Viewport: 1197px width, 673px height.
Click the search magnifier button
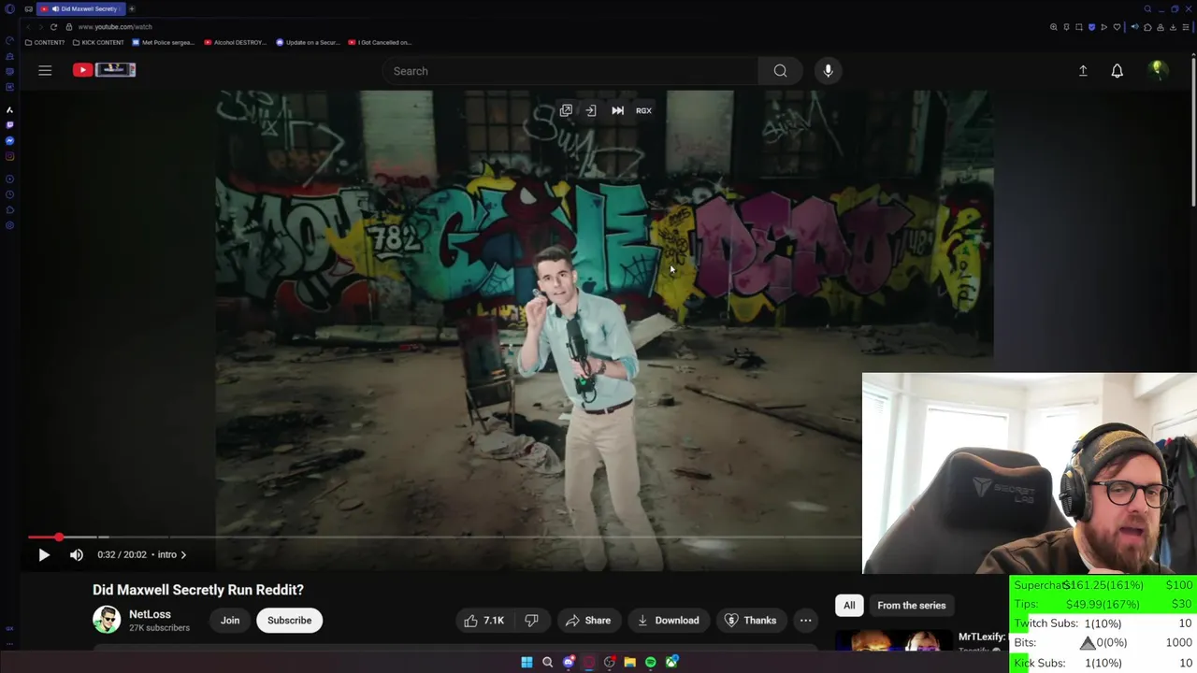tap(780, 71)
